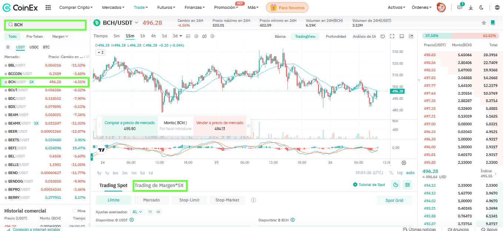
Task: Open Tutorial de Spot link
Action: point(369,185)
